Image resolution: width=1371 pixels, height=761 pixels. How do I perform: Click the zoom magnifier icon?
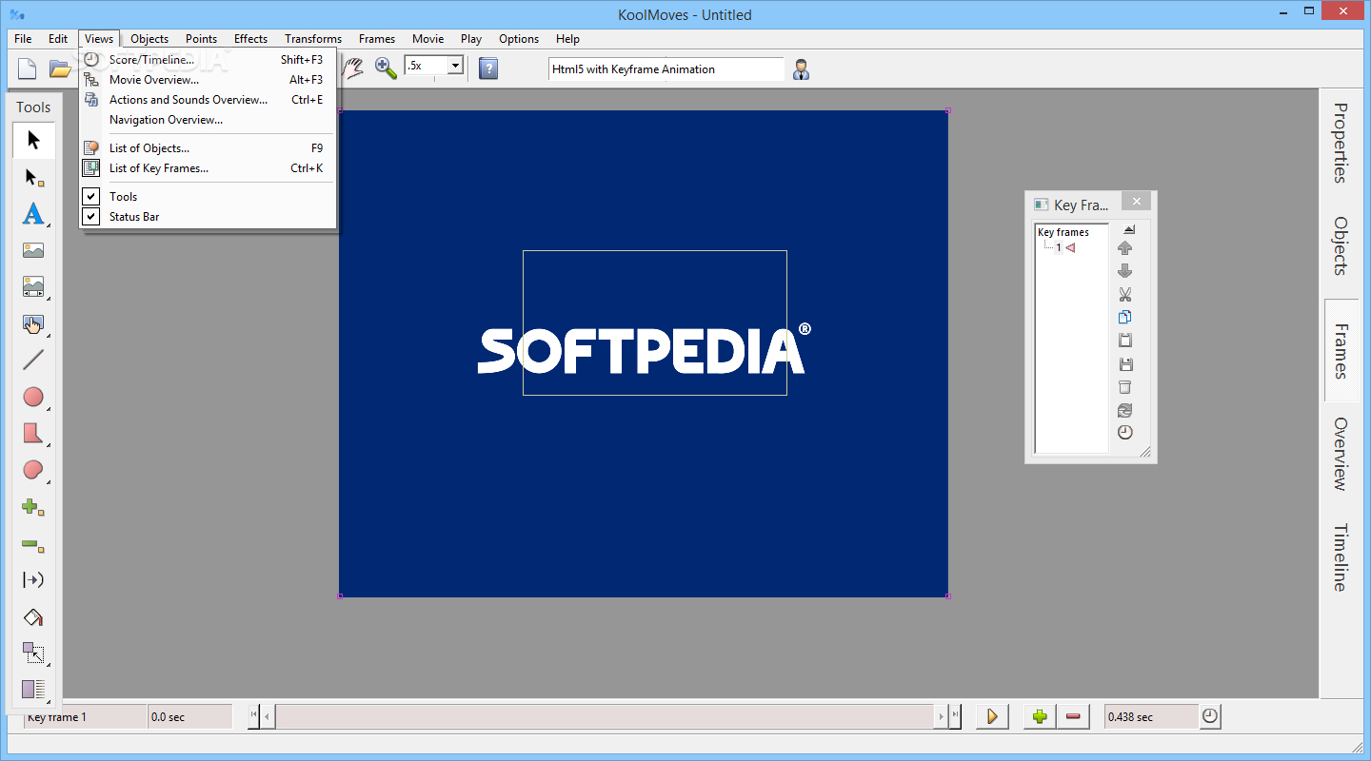click(386, 68)
